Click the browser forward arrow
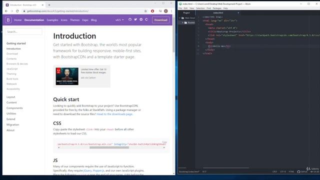Image resolution: width=320 pixels, height=180 pixels. tap(11, 11)
